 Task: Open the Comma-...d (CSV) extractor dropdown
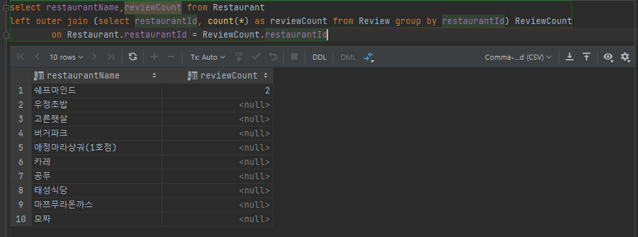click(518, 57)
